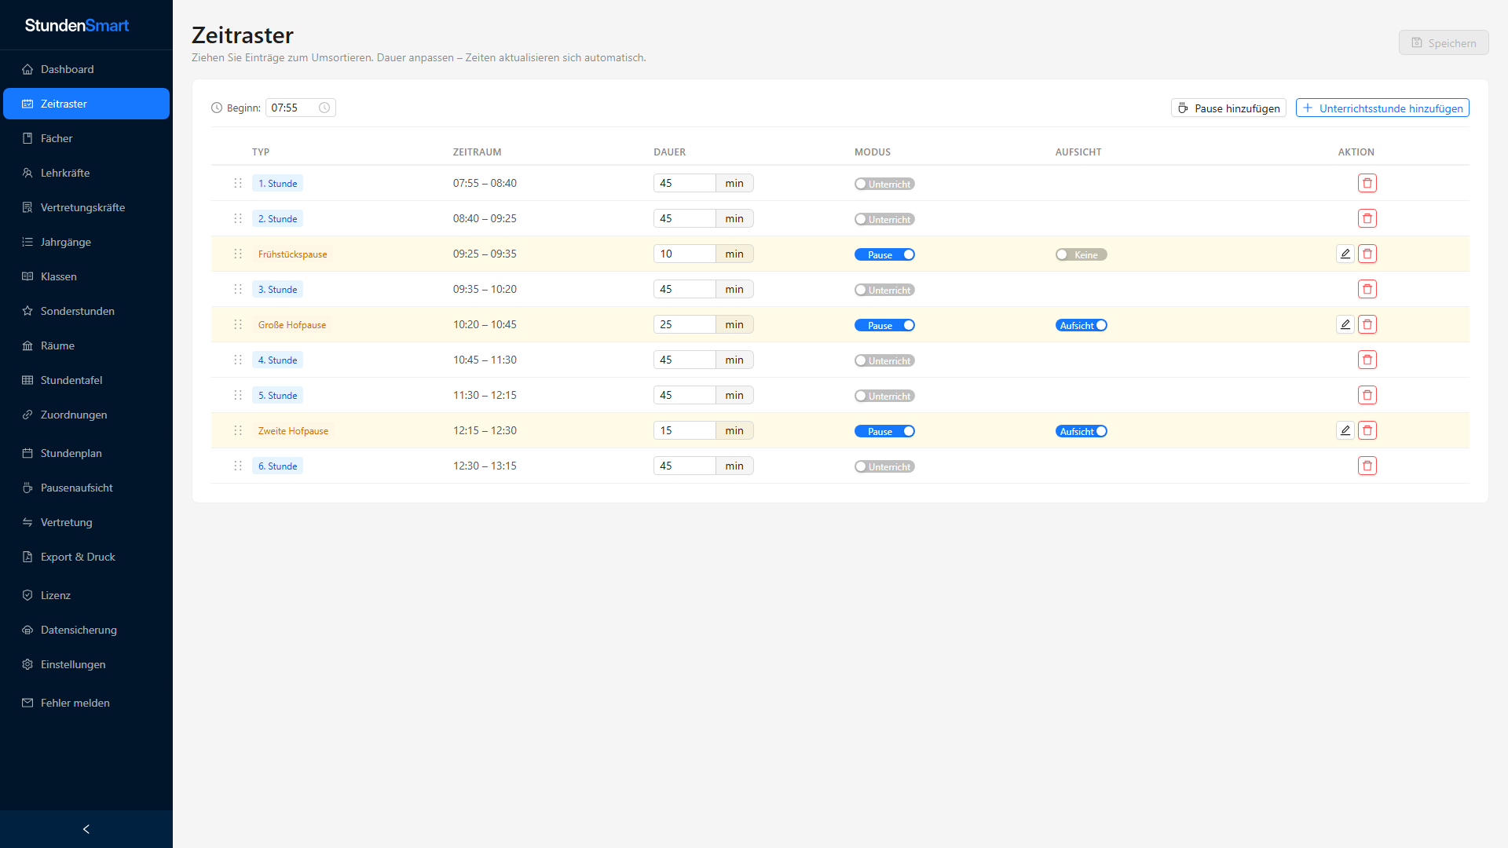1508x848 pixels.
Task: Navigate to Stundenplan
Action: pyautogui.click(x=86, y=453)
